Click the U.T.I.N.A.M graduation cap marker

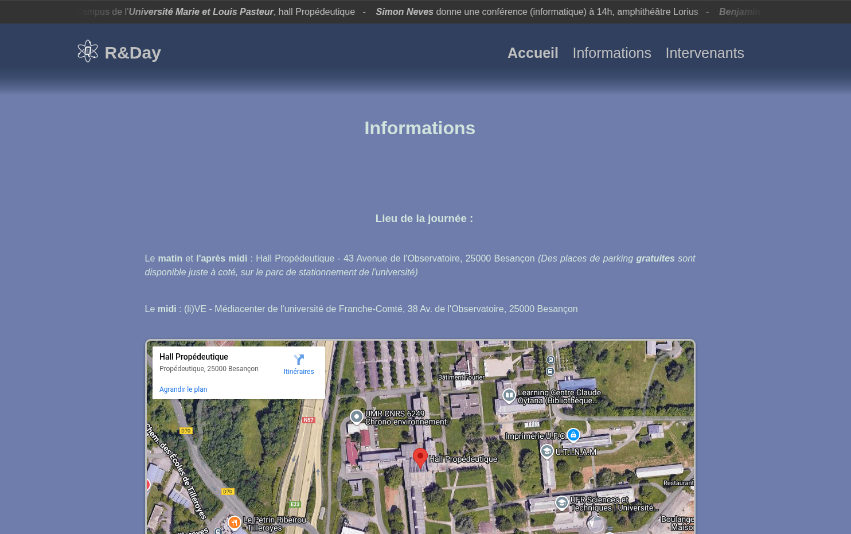(x=547, y=452)
